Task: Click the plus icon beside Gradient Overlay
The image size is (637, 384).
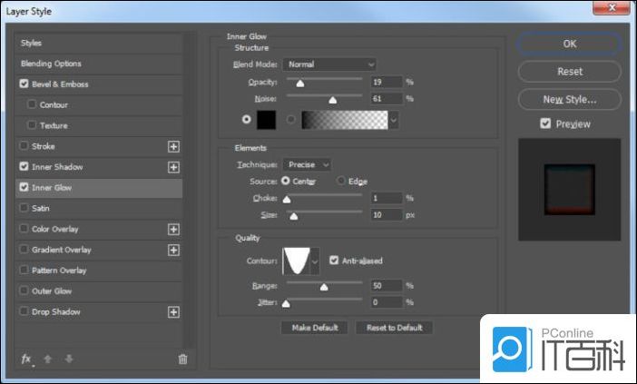Action: coord(173,250)
